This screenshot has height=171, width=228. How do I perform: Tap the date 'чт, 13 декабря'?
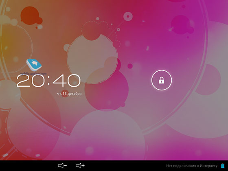[x=69, y=94]
